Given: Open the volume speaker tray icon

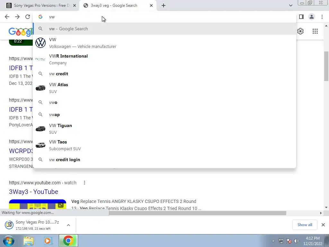Looking at the screenshot, I should 296,241.
